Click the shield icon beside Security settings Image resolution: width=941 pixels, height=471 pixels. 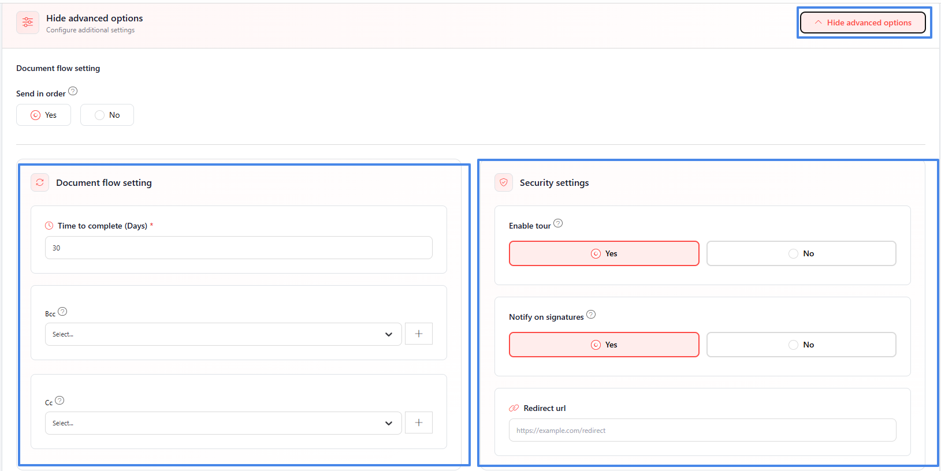point(504,182)
